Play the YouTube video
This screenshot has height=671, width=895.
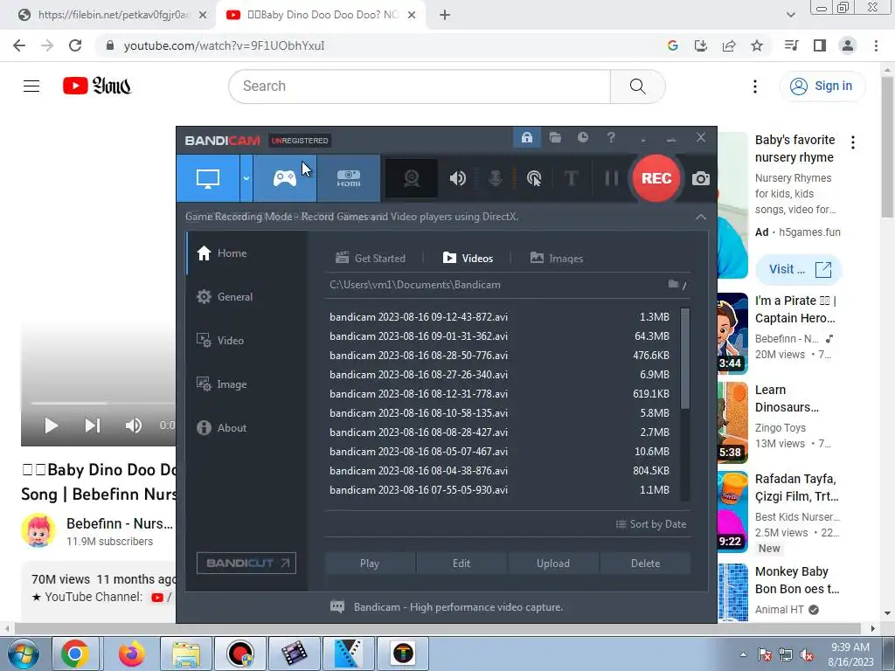click(52, 425)
